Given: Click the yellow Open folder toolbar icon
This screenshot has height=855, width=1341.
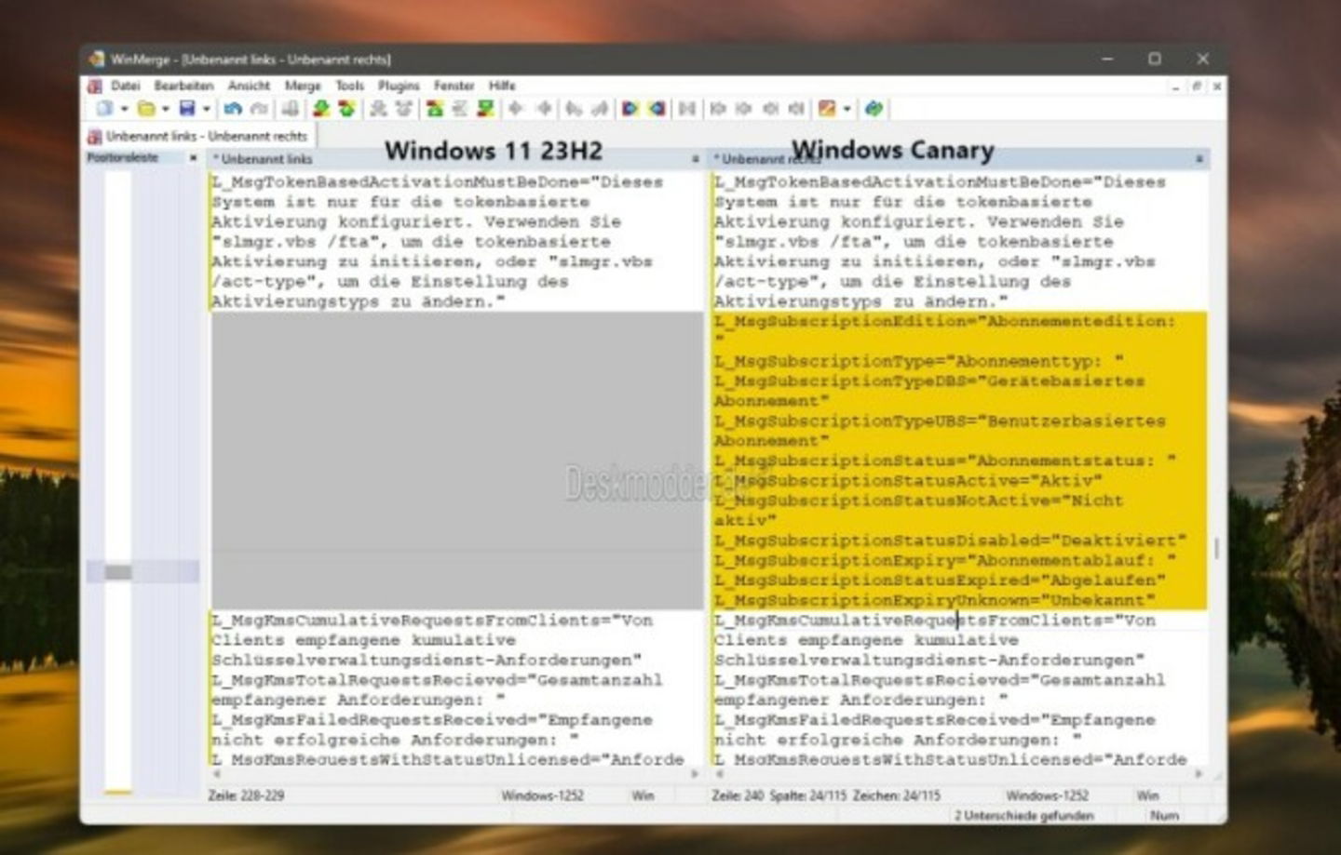Looking at the screenshot, I should (146, 109).
